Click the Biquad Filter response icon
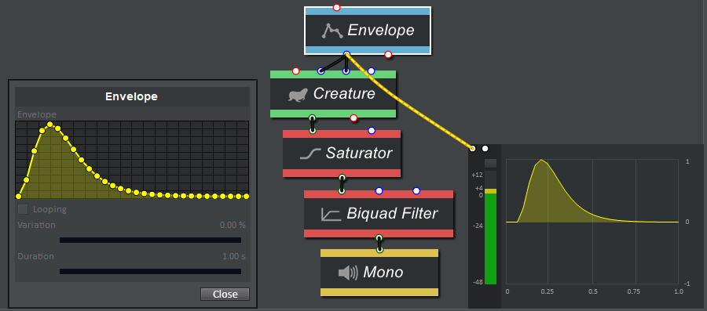Image resolution: width=707 pixels, height=311 pixels. 331,214
